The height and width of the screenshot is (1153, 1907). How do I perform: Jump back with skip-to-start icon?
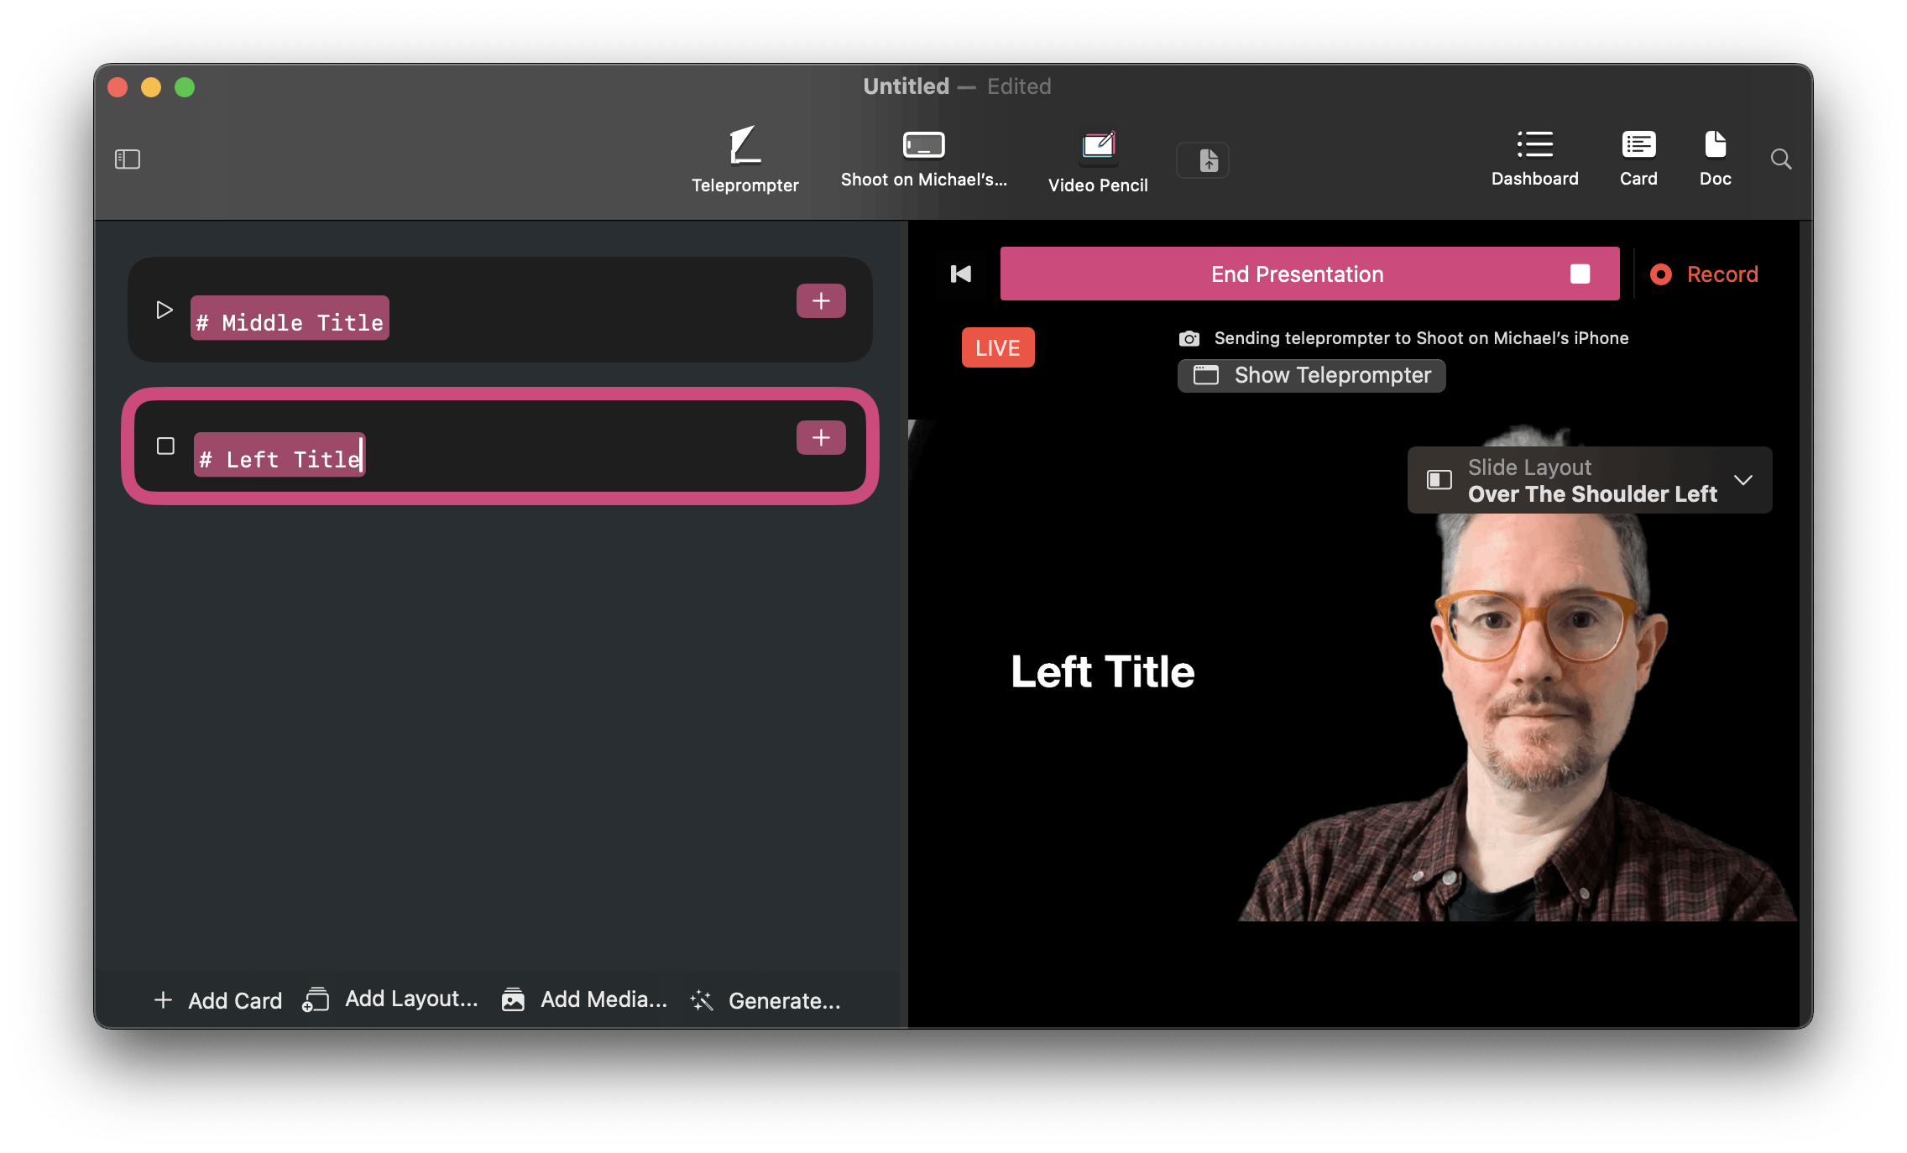(x=960, y=274)
